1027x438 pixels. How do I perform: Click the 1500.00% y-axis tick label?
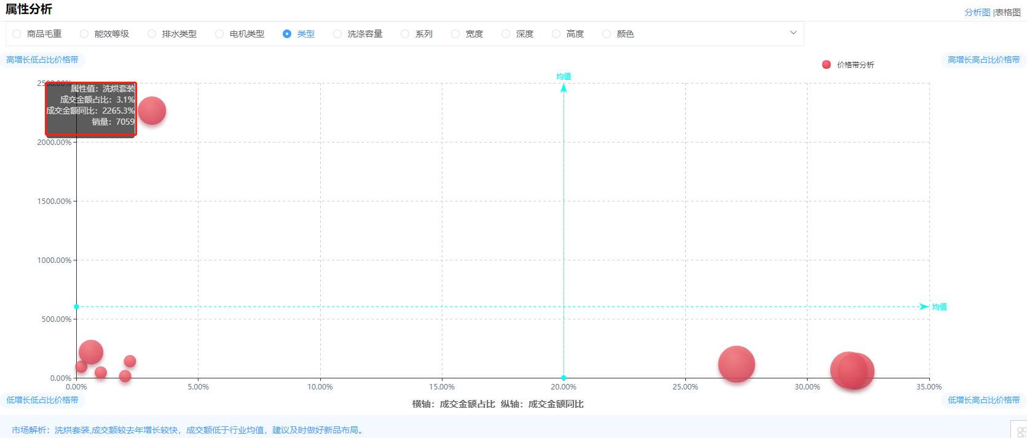click(x=55, y=201)
